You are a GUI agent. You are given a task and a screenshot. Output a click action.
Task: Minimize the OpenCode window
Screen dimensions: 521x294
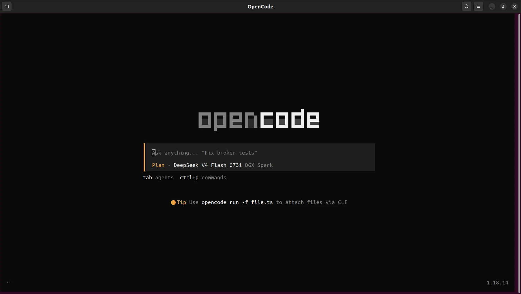(x=492, y=6)
